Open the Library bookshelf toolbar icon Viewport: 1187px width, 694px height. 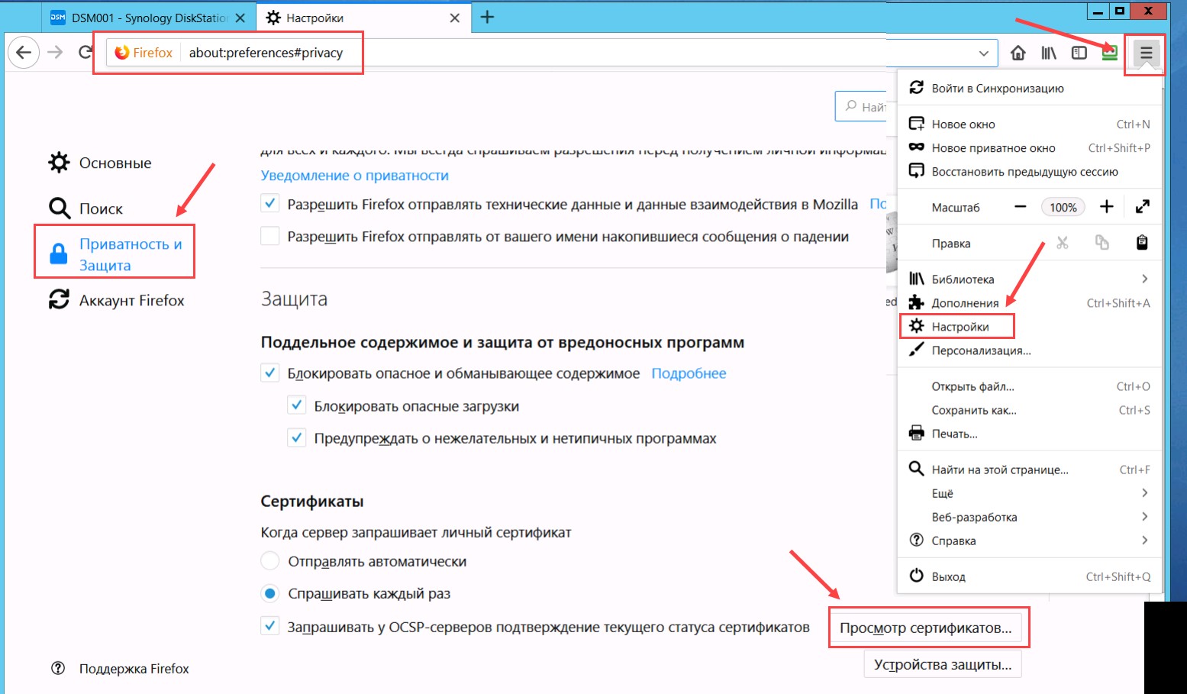tap(1049, 53)
